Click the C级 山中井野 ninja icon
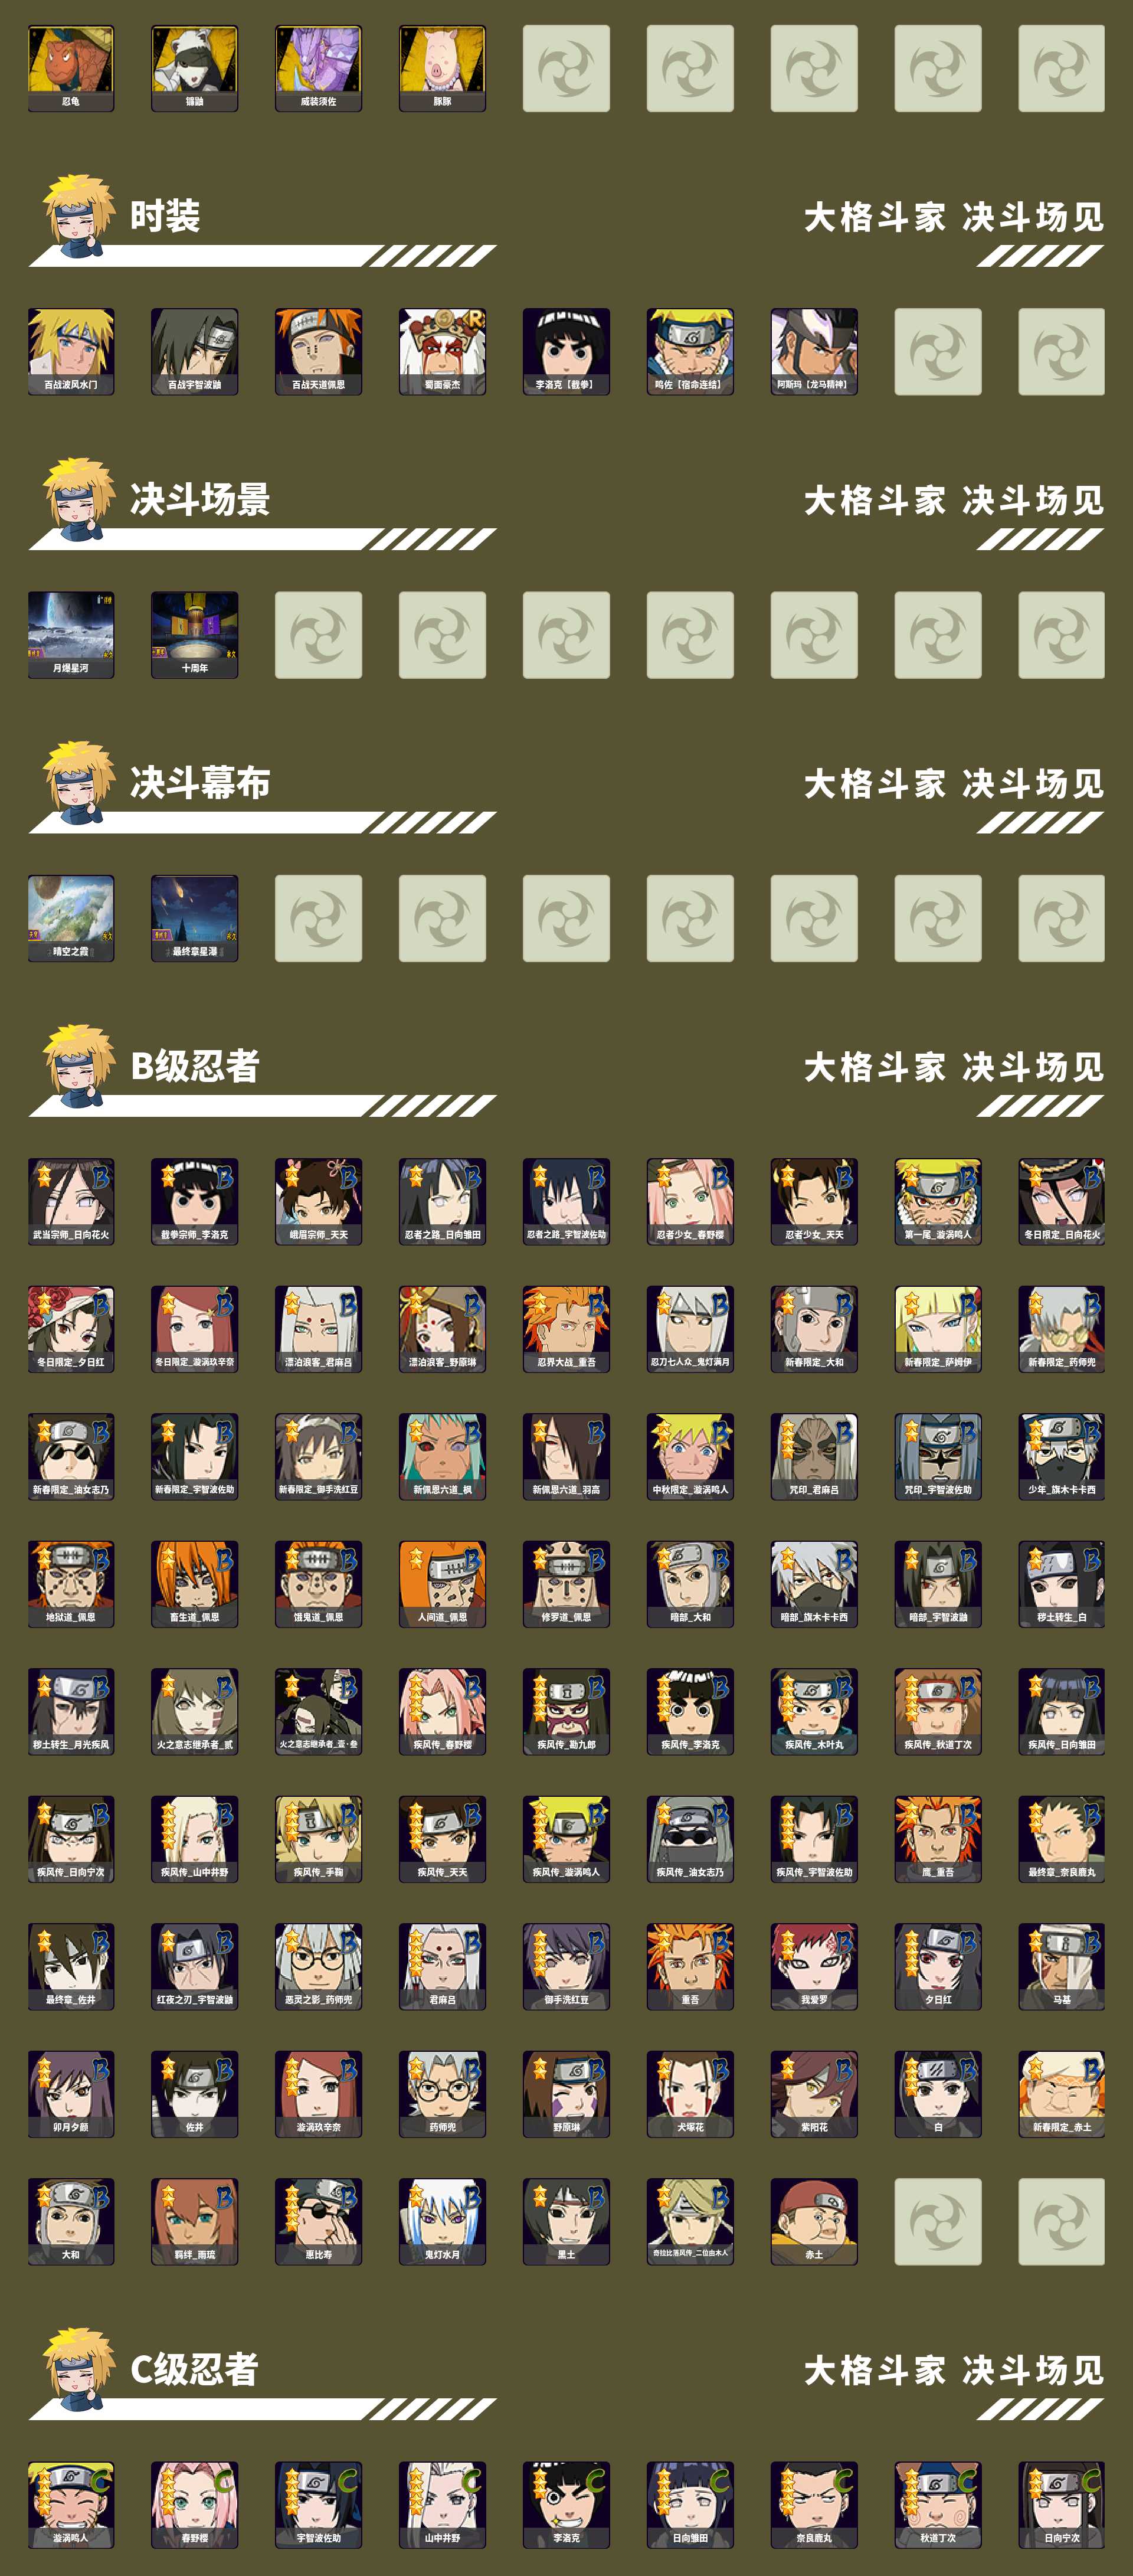 point(442,2504)
